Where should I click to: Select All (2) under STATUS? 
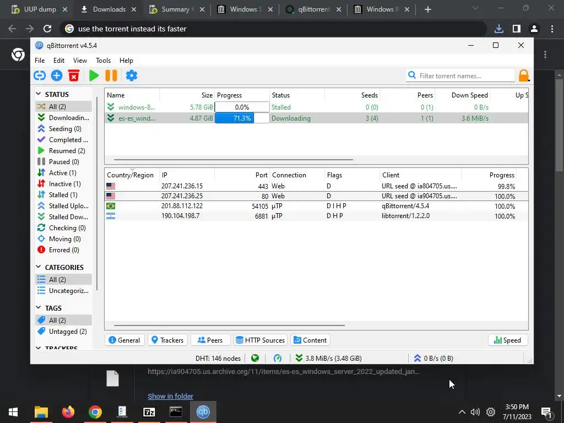click(64, 106)
